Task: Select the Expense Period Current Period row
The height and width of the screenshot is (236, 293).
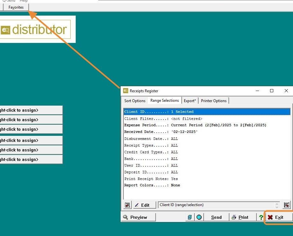Action: coord(207,125)
